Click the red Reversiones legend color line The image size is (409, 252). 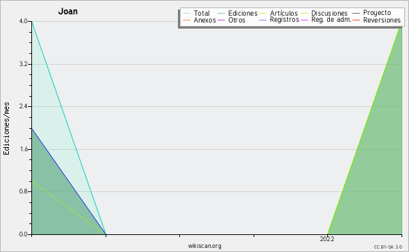tap(356, 20)
